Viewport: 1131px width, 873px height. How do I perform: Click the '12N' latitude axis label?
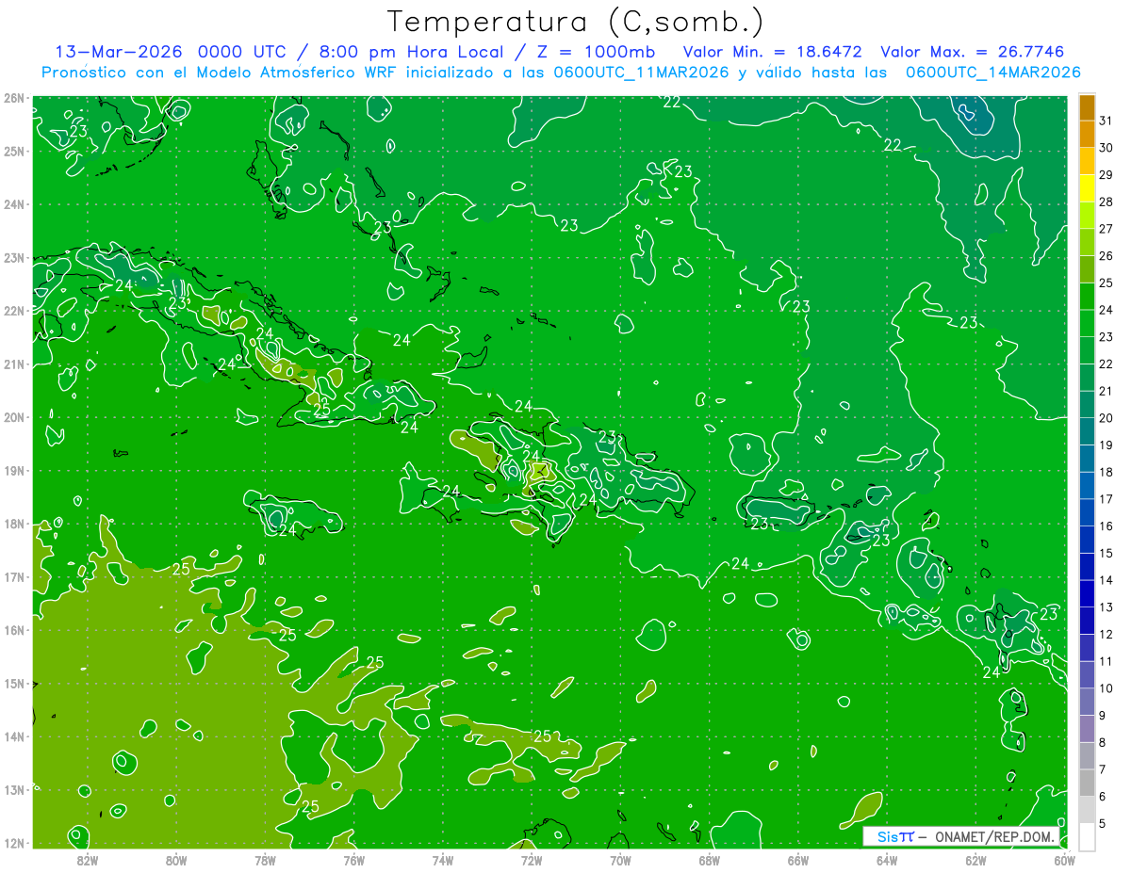(14, 843)
